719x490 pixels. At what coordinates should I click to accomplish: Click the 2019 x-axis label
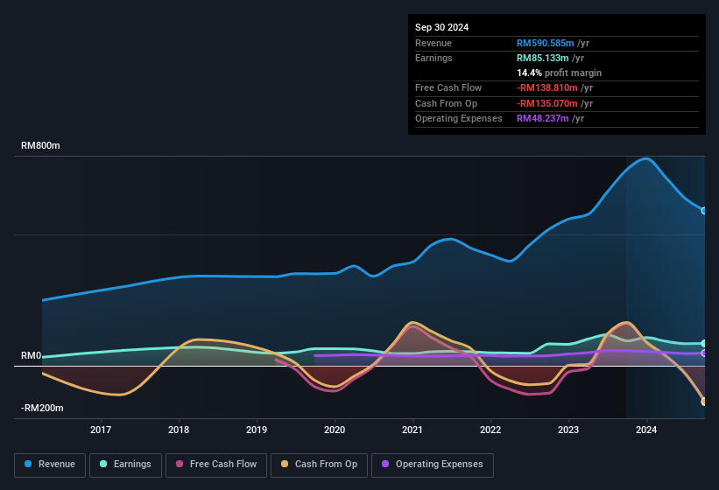coord(257,430)
